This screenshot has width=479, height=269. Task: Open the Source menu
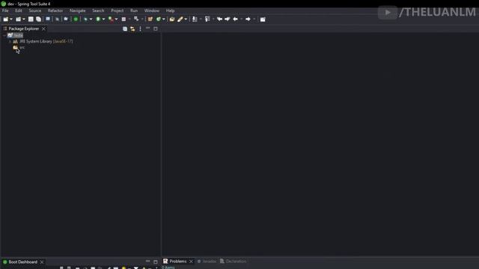pyautogui.click(x=35, y=10)
